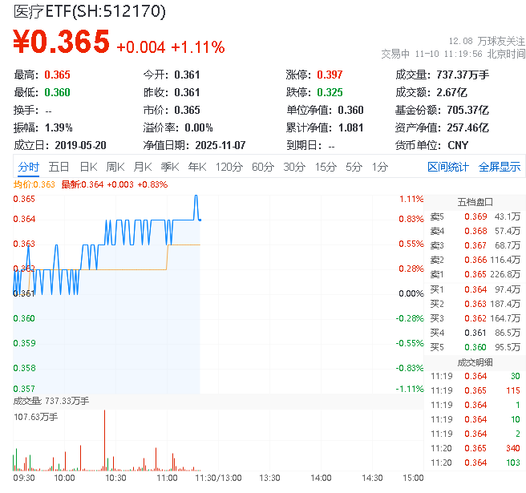Image resolution: width=526 pixels, height=493 pixels.
Task: Click the tallest red volume bar
Action: [x=105, y=439]
